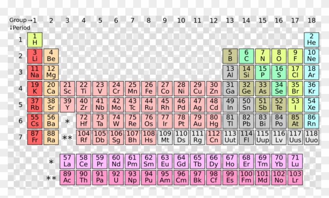Click the Potassium (K) cell
329x198 pixels.
(35, 88)
